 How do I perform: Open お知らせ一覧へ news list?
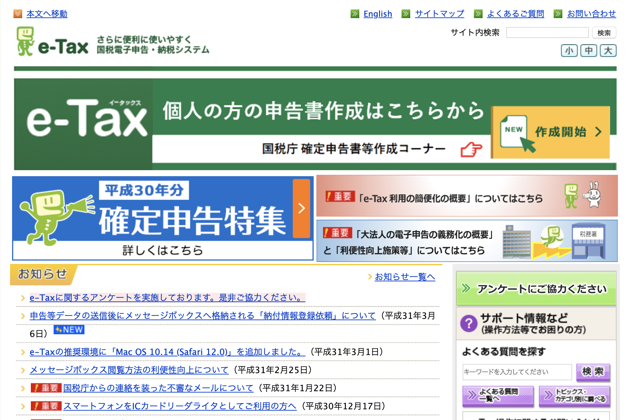click(x=405, y=277)
